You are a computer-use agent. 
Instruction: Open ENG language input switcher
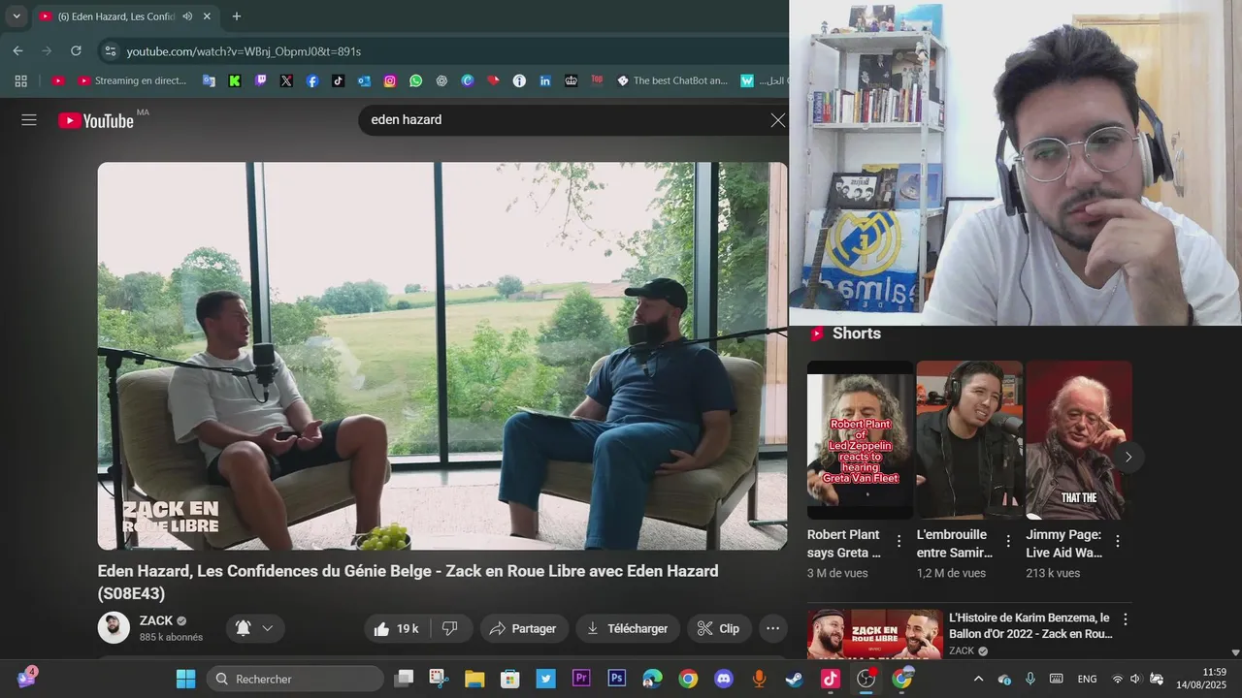[x=1087, y=679]
